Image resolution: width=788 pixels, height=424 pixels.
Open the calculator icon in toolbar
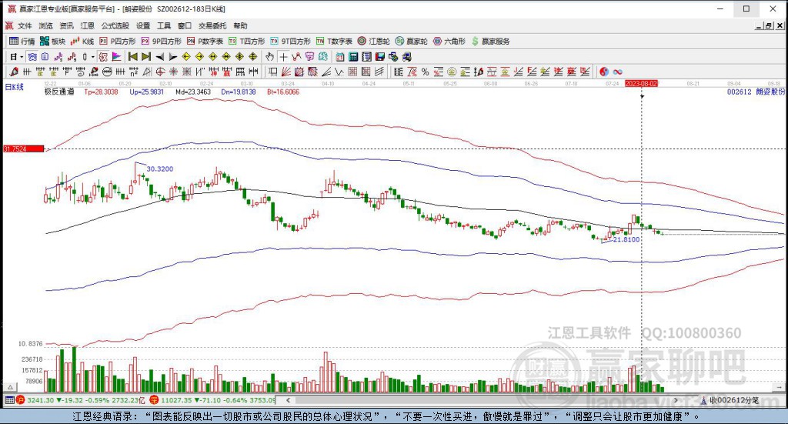point(353,57)
